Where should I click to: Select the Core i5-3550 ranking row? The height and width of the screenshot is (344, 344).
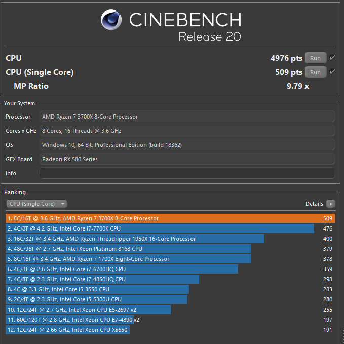point(170,289)
